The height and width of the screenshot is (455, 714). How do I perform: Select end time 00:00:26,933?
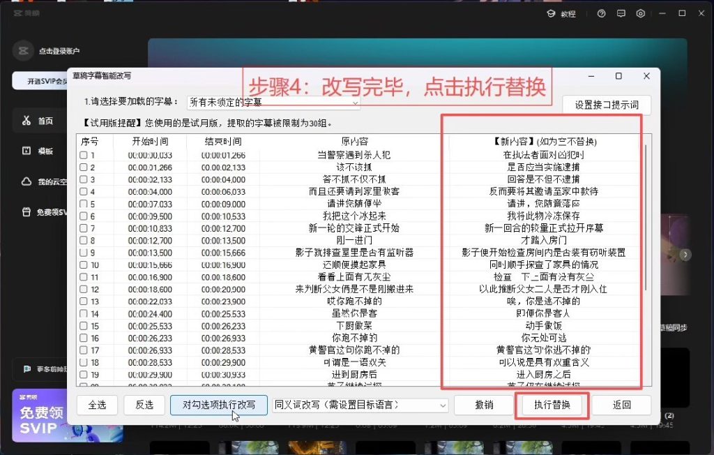[223, 338]
